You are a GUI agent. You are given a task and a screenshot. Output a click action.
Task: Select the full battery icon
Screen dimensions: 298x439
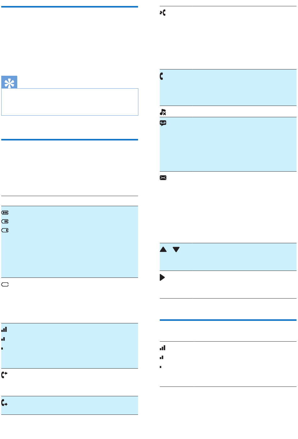[x=5, y=213]
